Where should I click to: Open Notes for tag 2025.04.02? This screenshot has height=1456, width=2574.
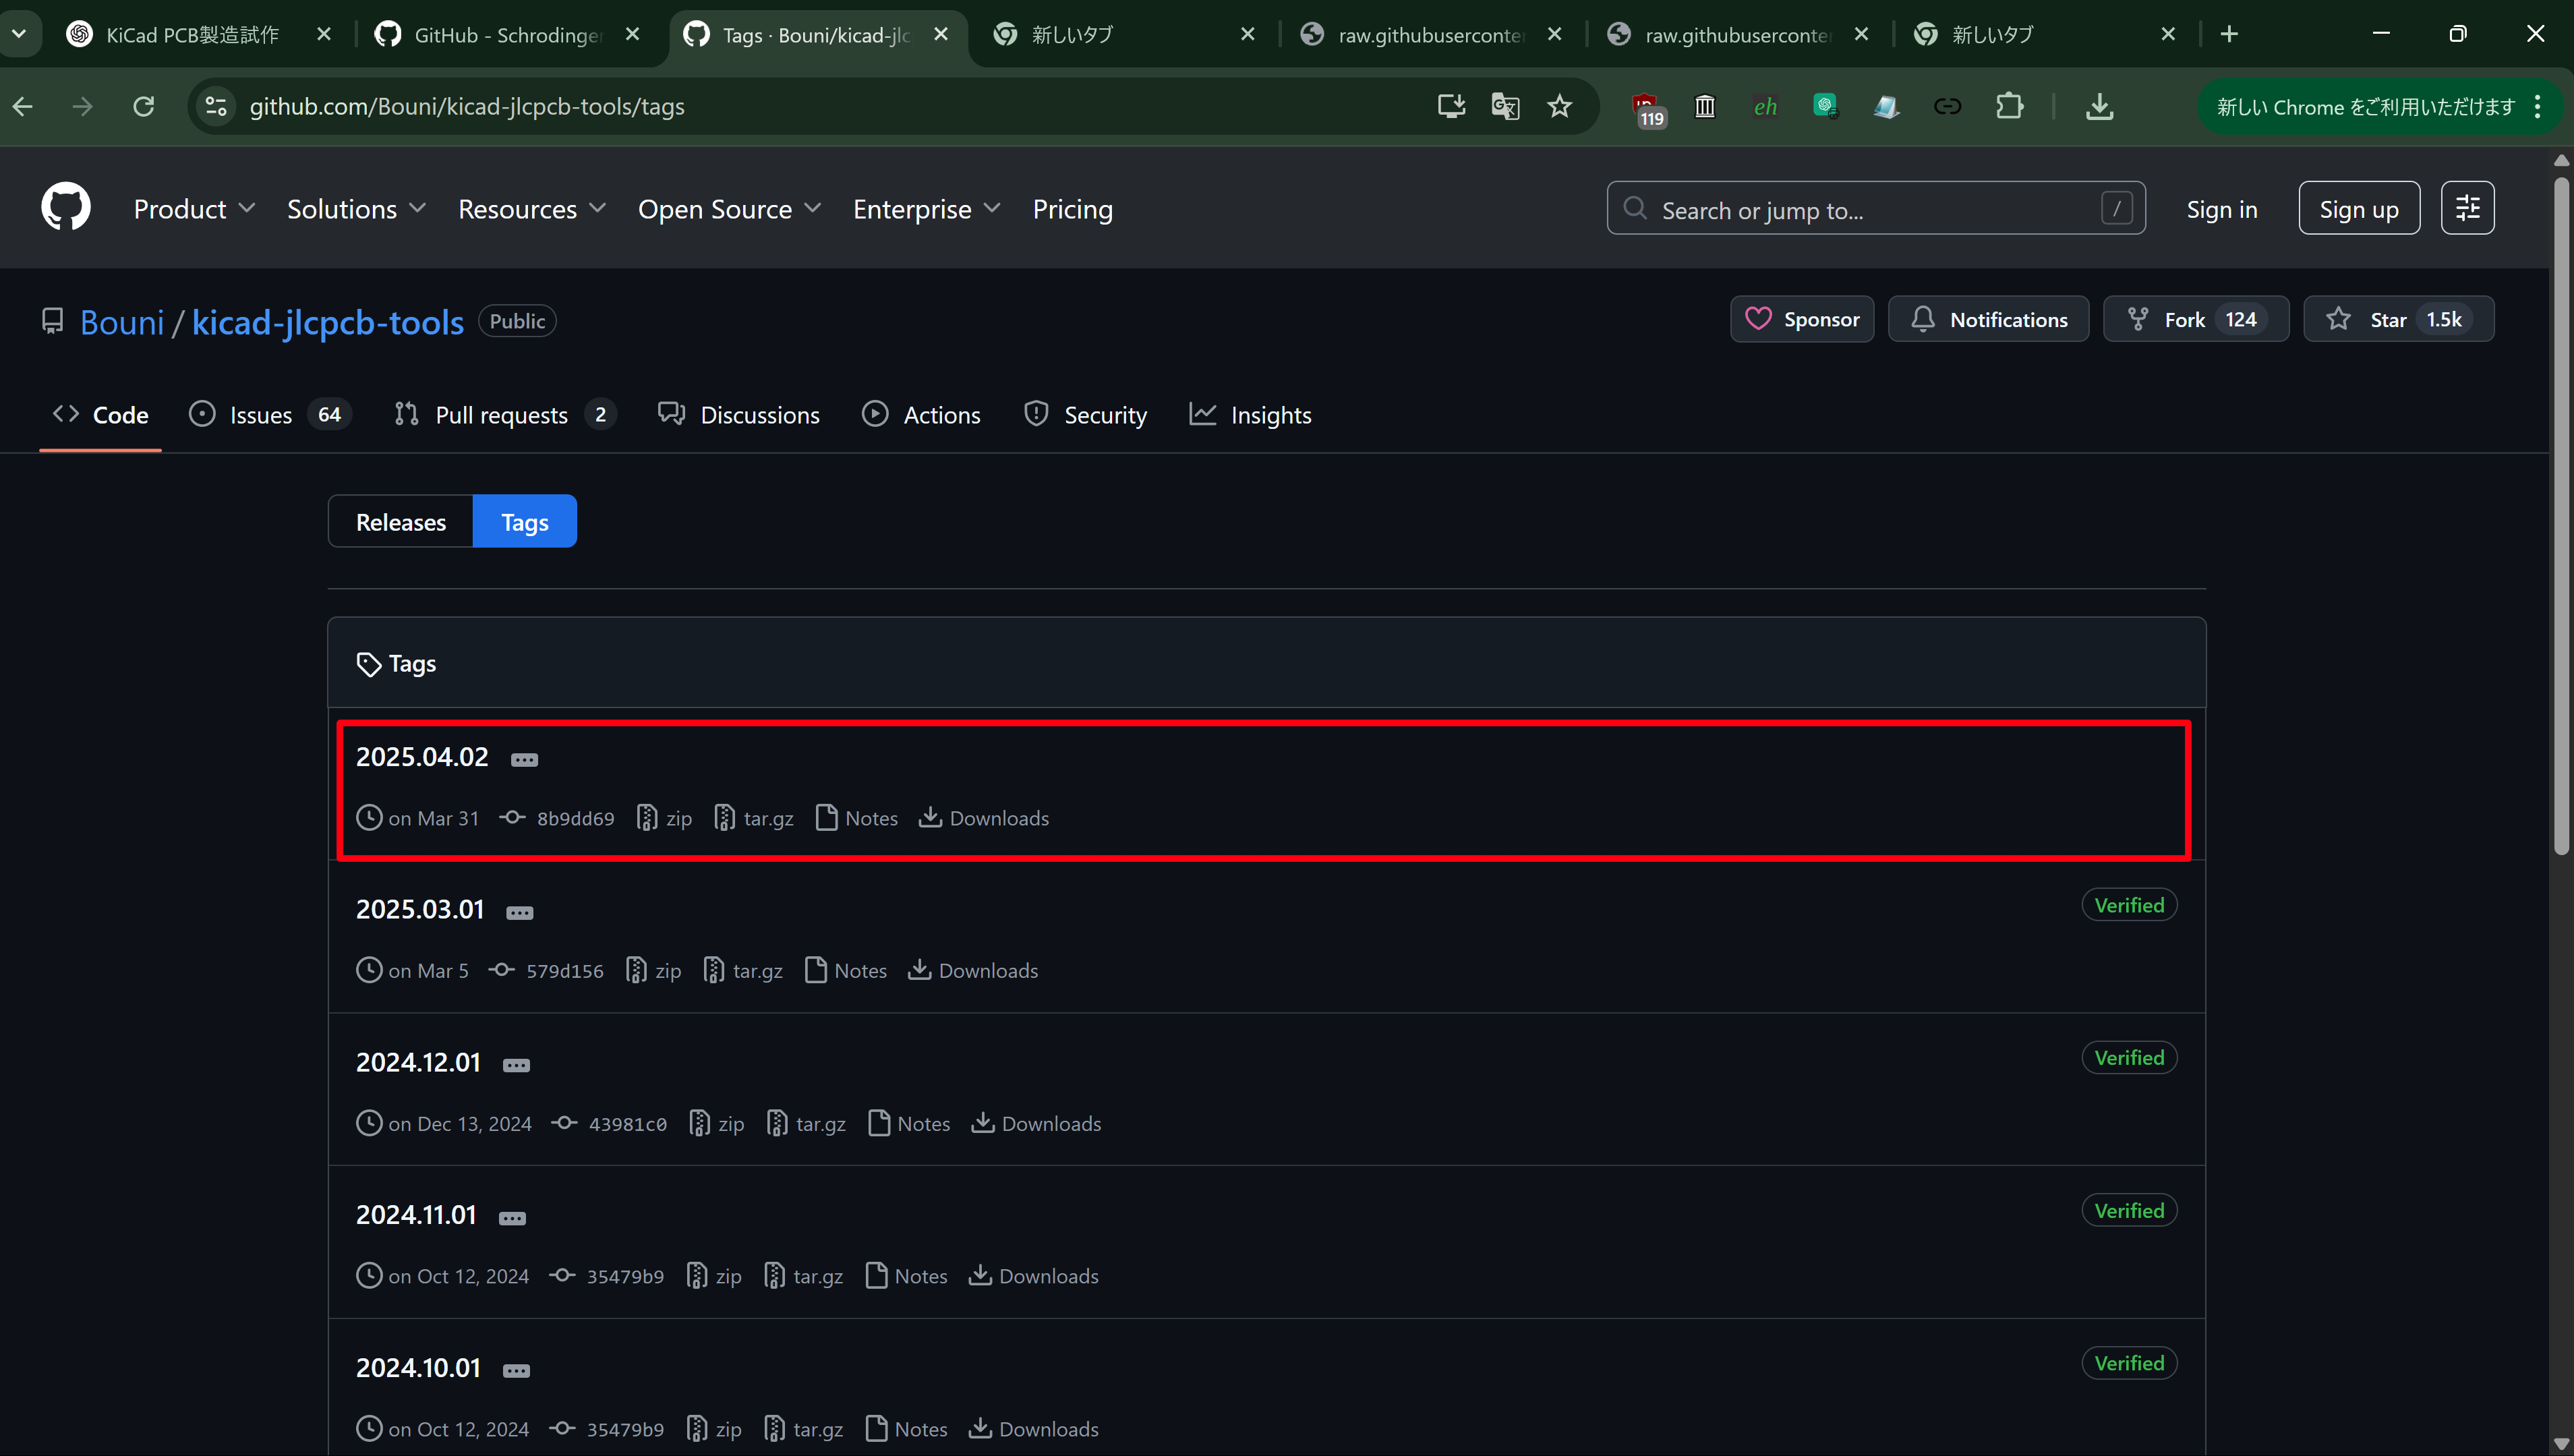pos(856,818)
